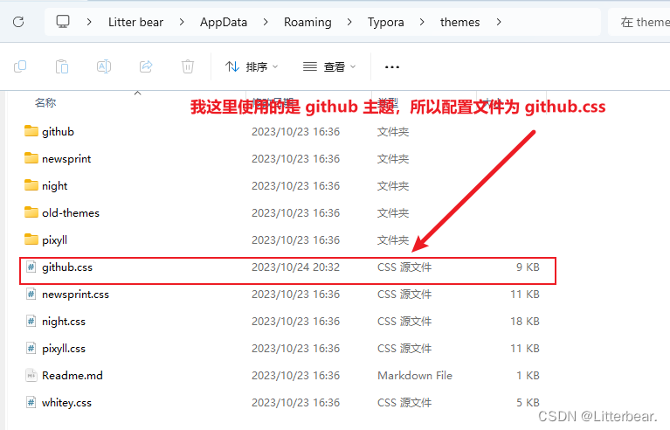Click the Share icon in toolbar
Viewport: 670px width, 430px height.
[x=146, y=66]
